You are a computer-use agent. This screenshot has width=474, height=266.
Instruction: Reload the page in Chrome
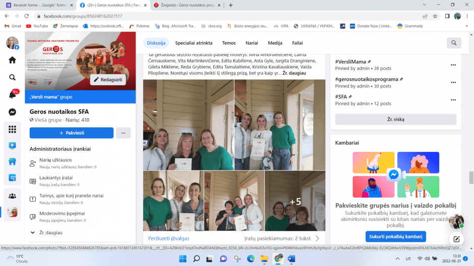tap(27, 16)
